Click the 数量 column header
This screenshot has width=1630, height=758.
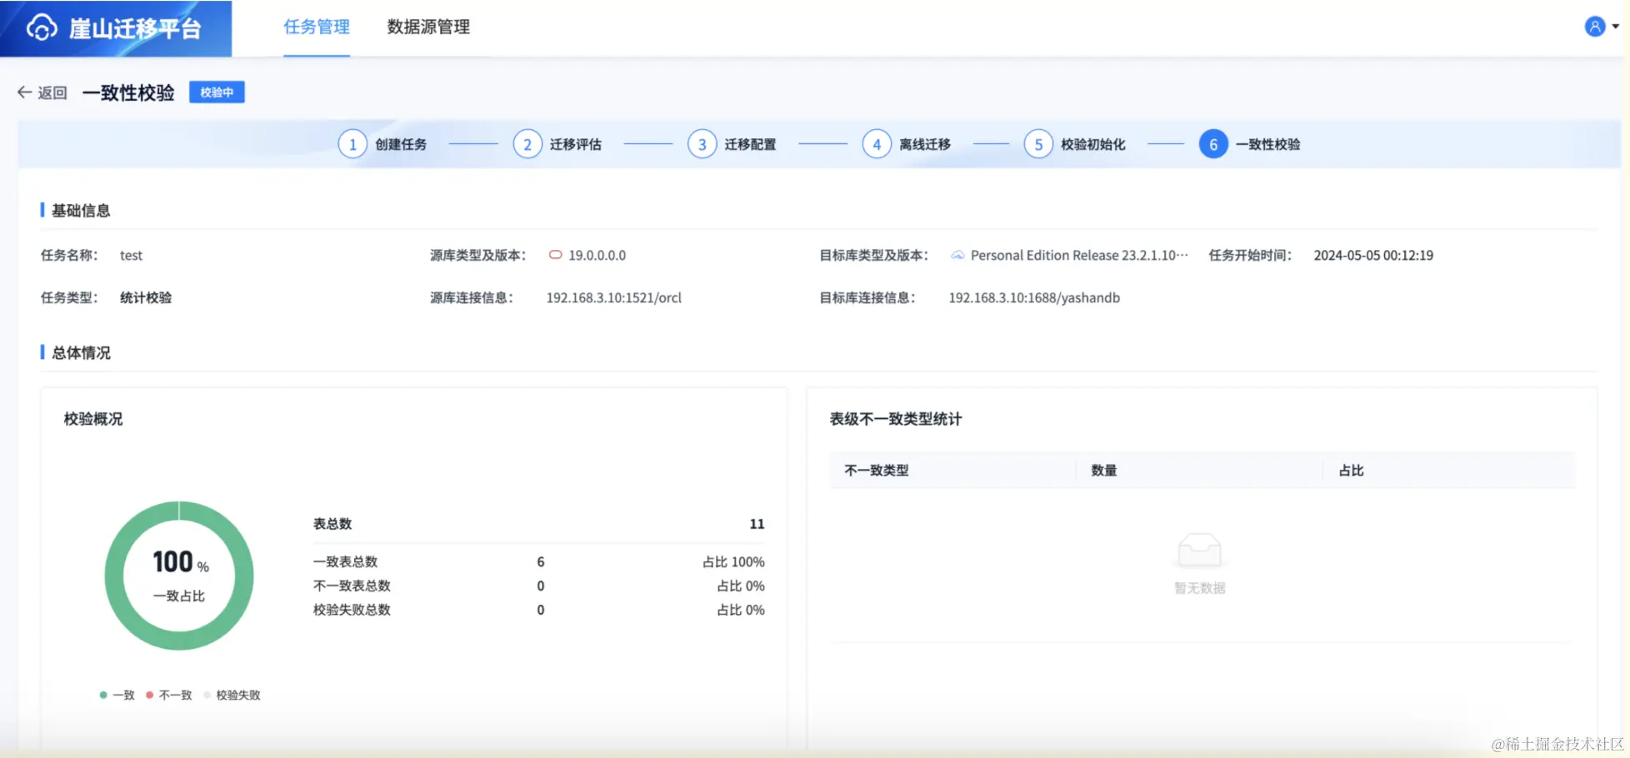1104,471
